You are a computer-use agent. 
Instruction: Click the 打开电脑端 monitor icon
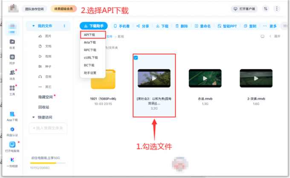[x=12, y=145]
